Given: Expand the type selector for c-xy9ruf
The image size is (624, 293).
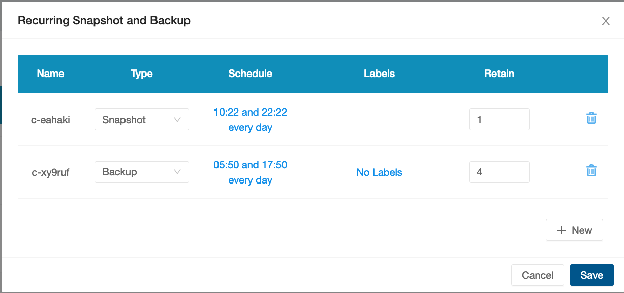Looking at the screenshot, I should coord(141,172).
